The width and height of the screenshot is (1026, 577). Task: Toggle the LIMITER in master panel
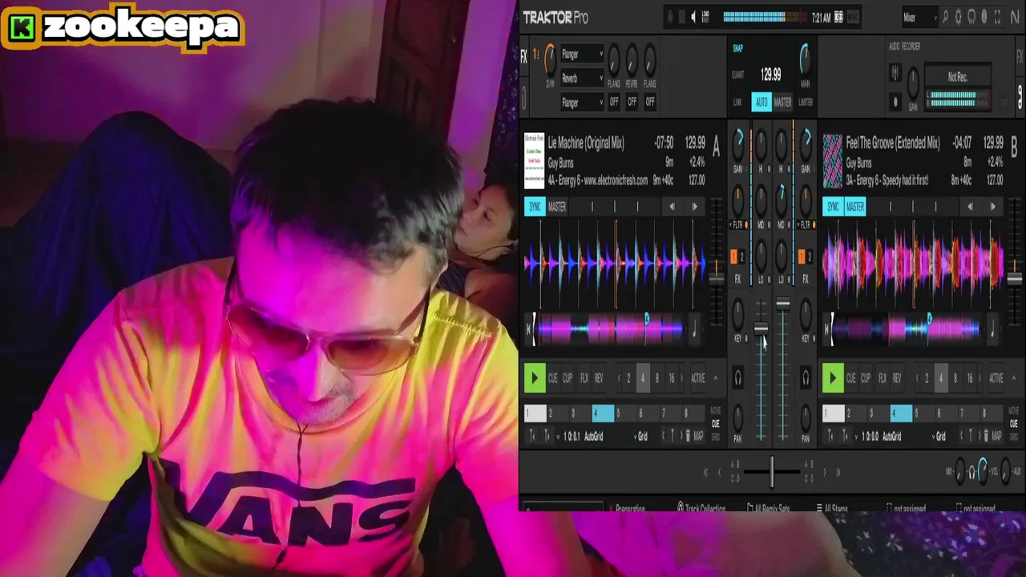click(x=806, y=102)
